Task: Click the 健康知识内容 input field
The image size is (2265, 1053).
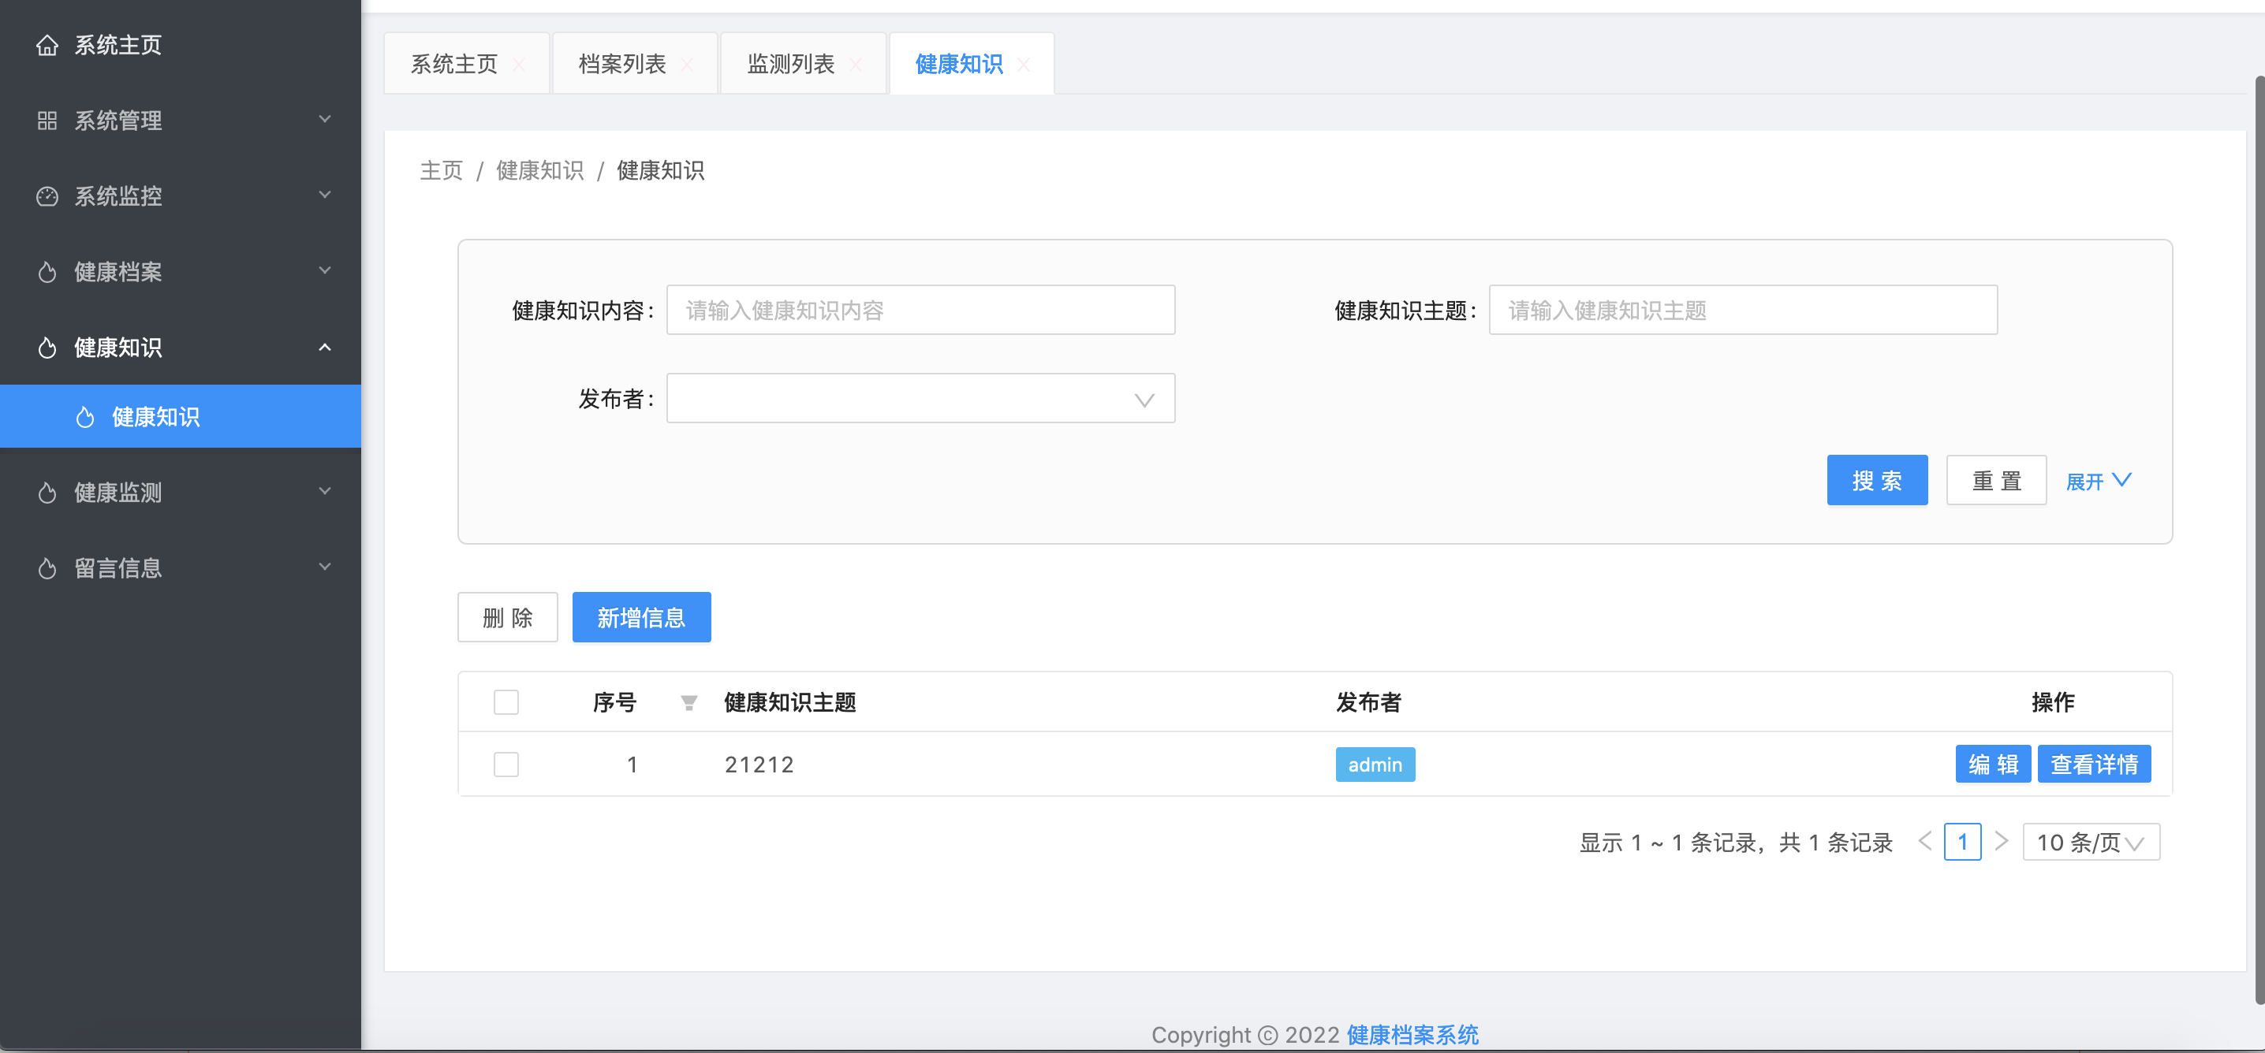Action: (920, 311)
